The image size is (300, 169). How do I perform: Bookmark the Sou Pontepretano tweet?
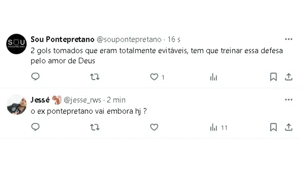[x=273, y=77]
